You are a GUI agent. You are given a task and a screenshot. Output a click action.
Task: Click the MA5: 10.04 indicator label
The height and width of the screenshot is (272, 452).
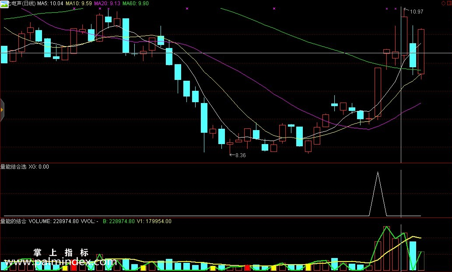(x=50, y=3)
